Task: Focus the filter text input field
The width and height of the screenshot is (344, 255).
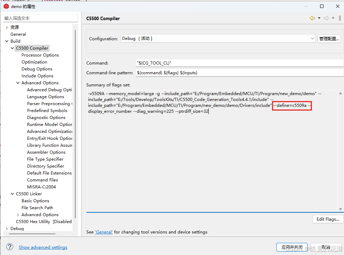Action: coord(41,18)
